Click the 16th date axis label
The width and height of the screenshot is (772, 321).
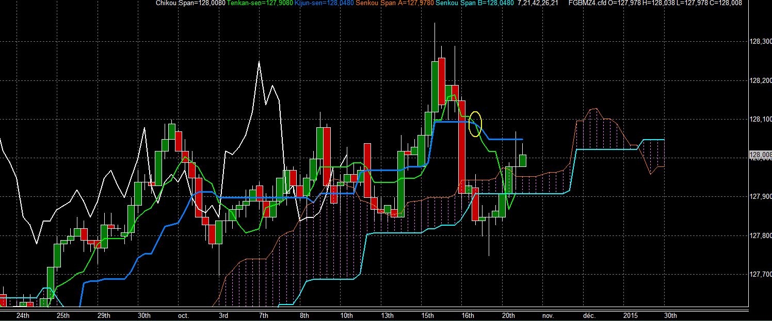[x=468, y=315]
